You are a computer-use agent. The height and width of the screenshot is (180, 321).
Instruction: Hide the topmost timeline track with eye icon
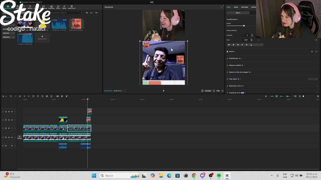9,112
